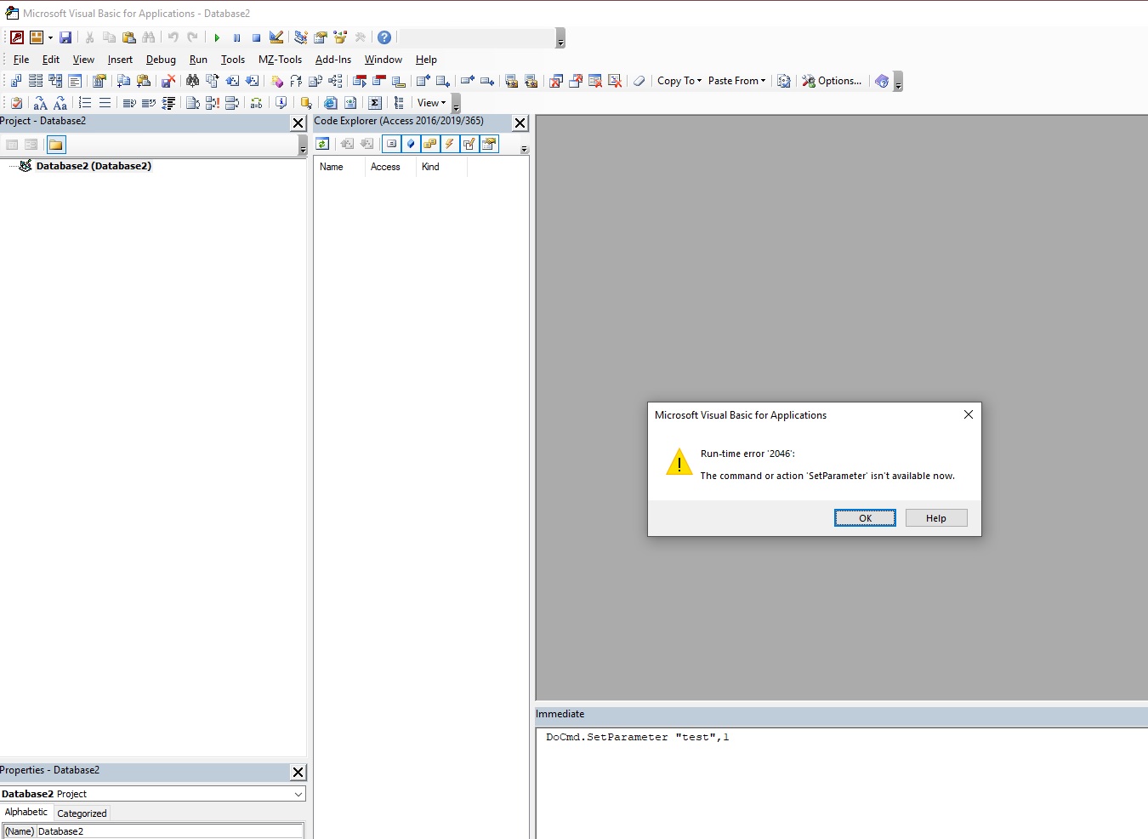This screenshot has height=839, width=1148.
Task: Open the View dropdown in MZ-Tools toolbar
Action: tap(431, 103)
